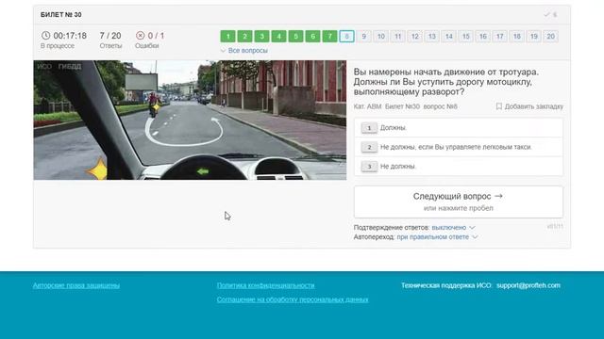Go to question 7 in the navigator
The width and height of the screenshot is (604, 339).
pyautogui.click(x=329, y=37)
